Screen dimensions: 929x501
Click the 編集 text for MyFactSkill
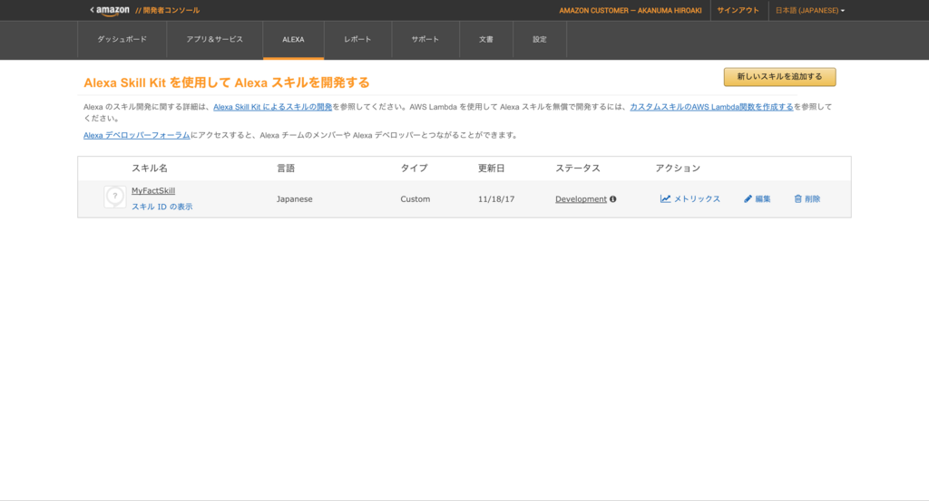[x=763, y=199]
